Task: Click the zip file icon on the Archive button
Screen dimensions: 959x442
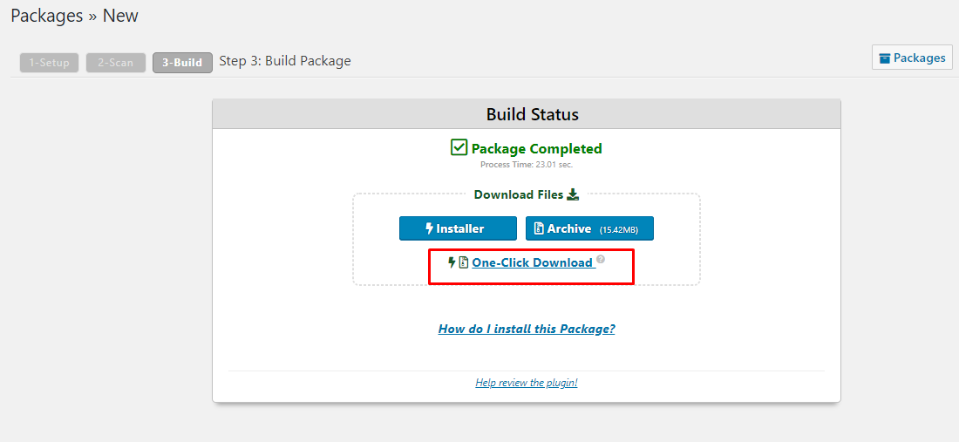Action: coord(539,228)
